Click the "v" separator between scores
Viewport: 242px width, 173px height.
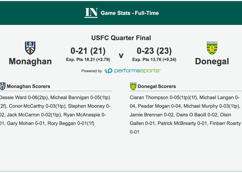click(121, 55)
